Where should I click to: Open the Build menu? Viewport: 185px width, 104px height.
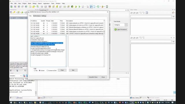click(x=29, y=3)
